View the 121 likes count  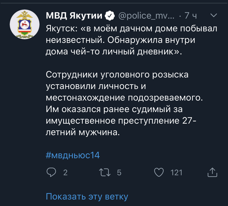point(177,172)
